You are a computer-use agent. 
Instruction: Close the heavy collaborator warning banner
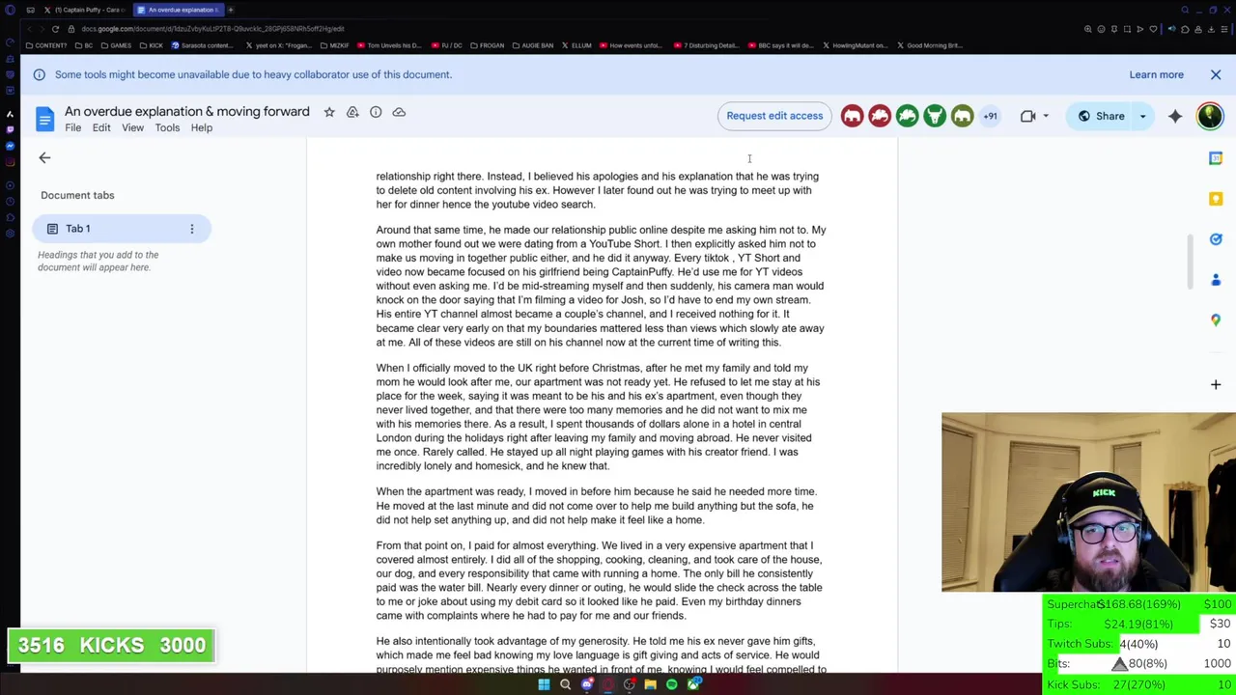[x=1216, y=74]
